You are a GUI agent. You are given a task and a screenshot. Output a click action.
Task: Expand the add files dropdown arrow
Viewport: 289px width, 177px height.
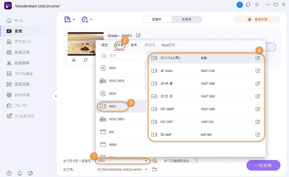[x=74, y=19]
